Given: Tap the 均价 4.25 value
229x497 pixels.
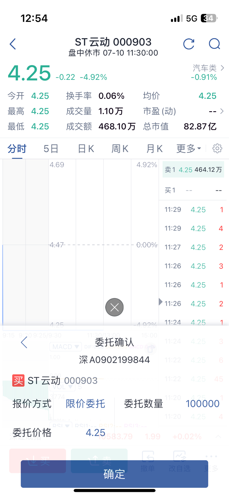Looking at the screenshot, I should (x=208, y=96).
